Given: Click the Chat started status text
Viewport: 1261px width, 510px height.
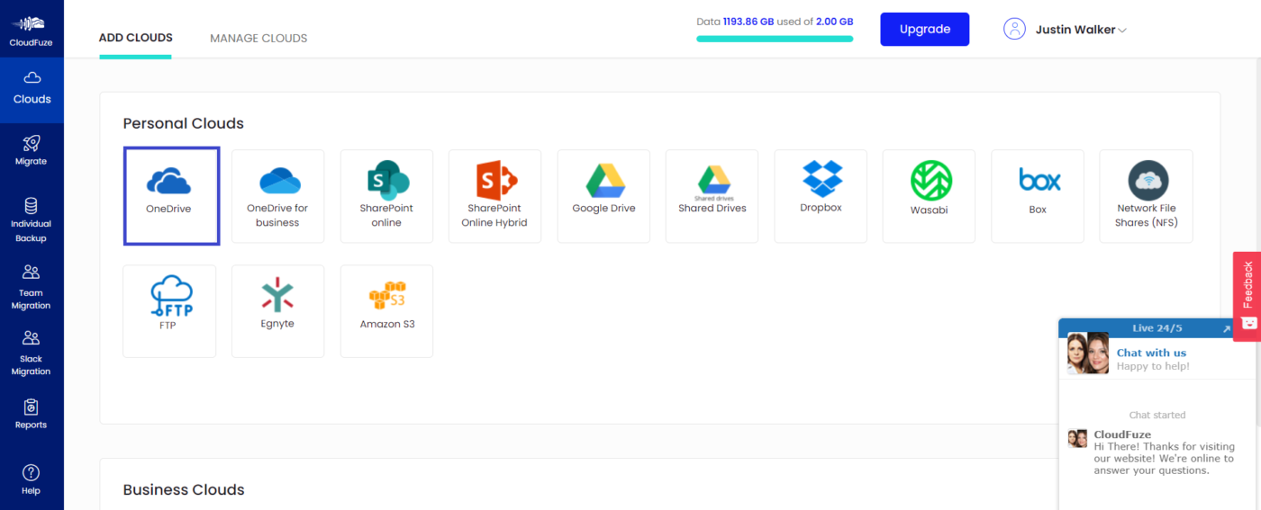Looking at the screenshot, I should [1157, 415].
